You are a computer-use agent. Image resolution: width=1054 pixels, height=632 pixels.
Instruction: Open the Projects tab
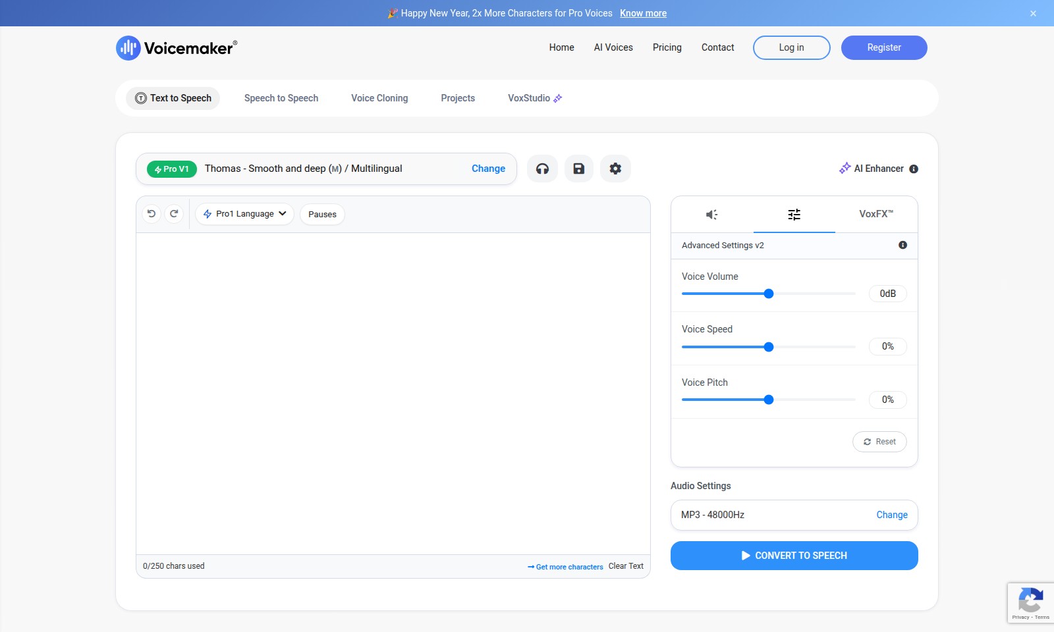tap(458, 98)
